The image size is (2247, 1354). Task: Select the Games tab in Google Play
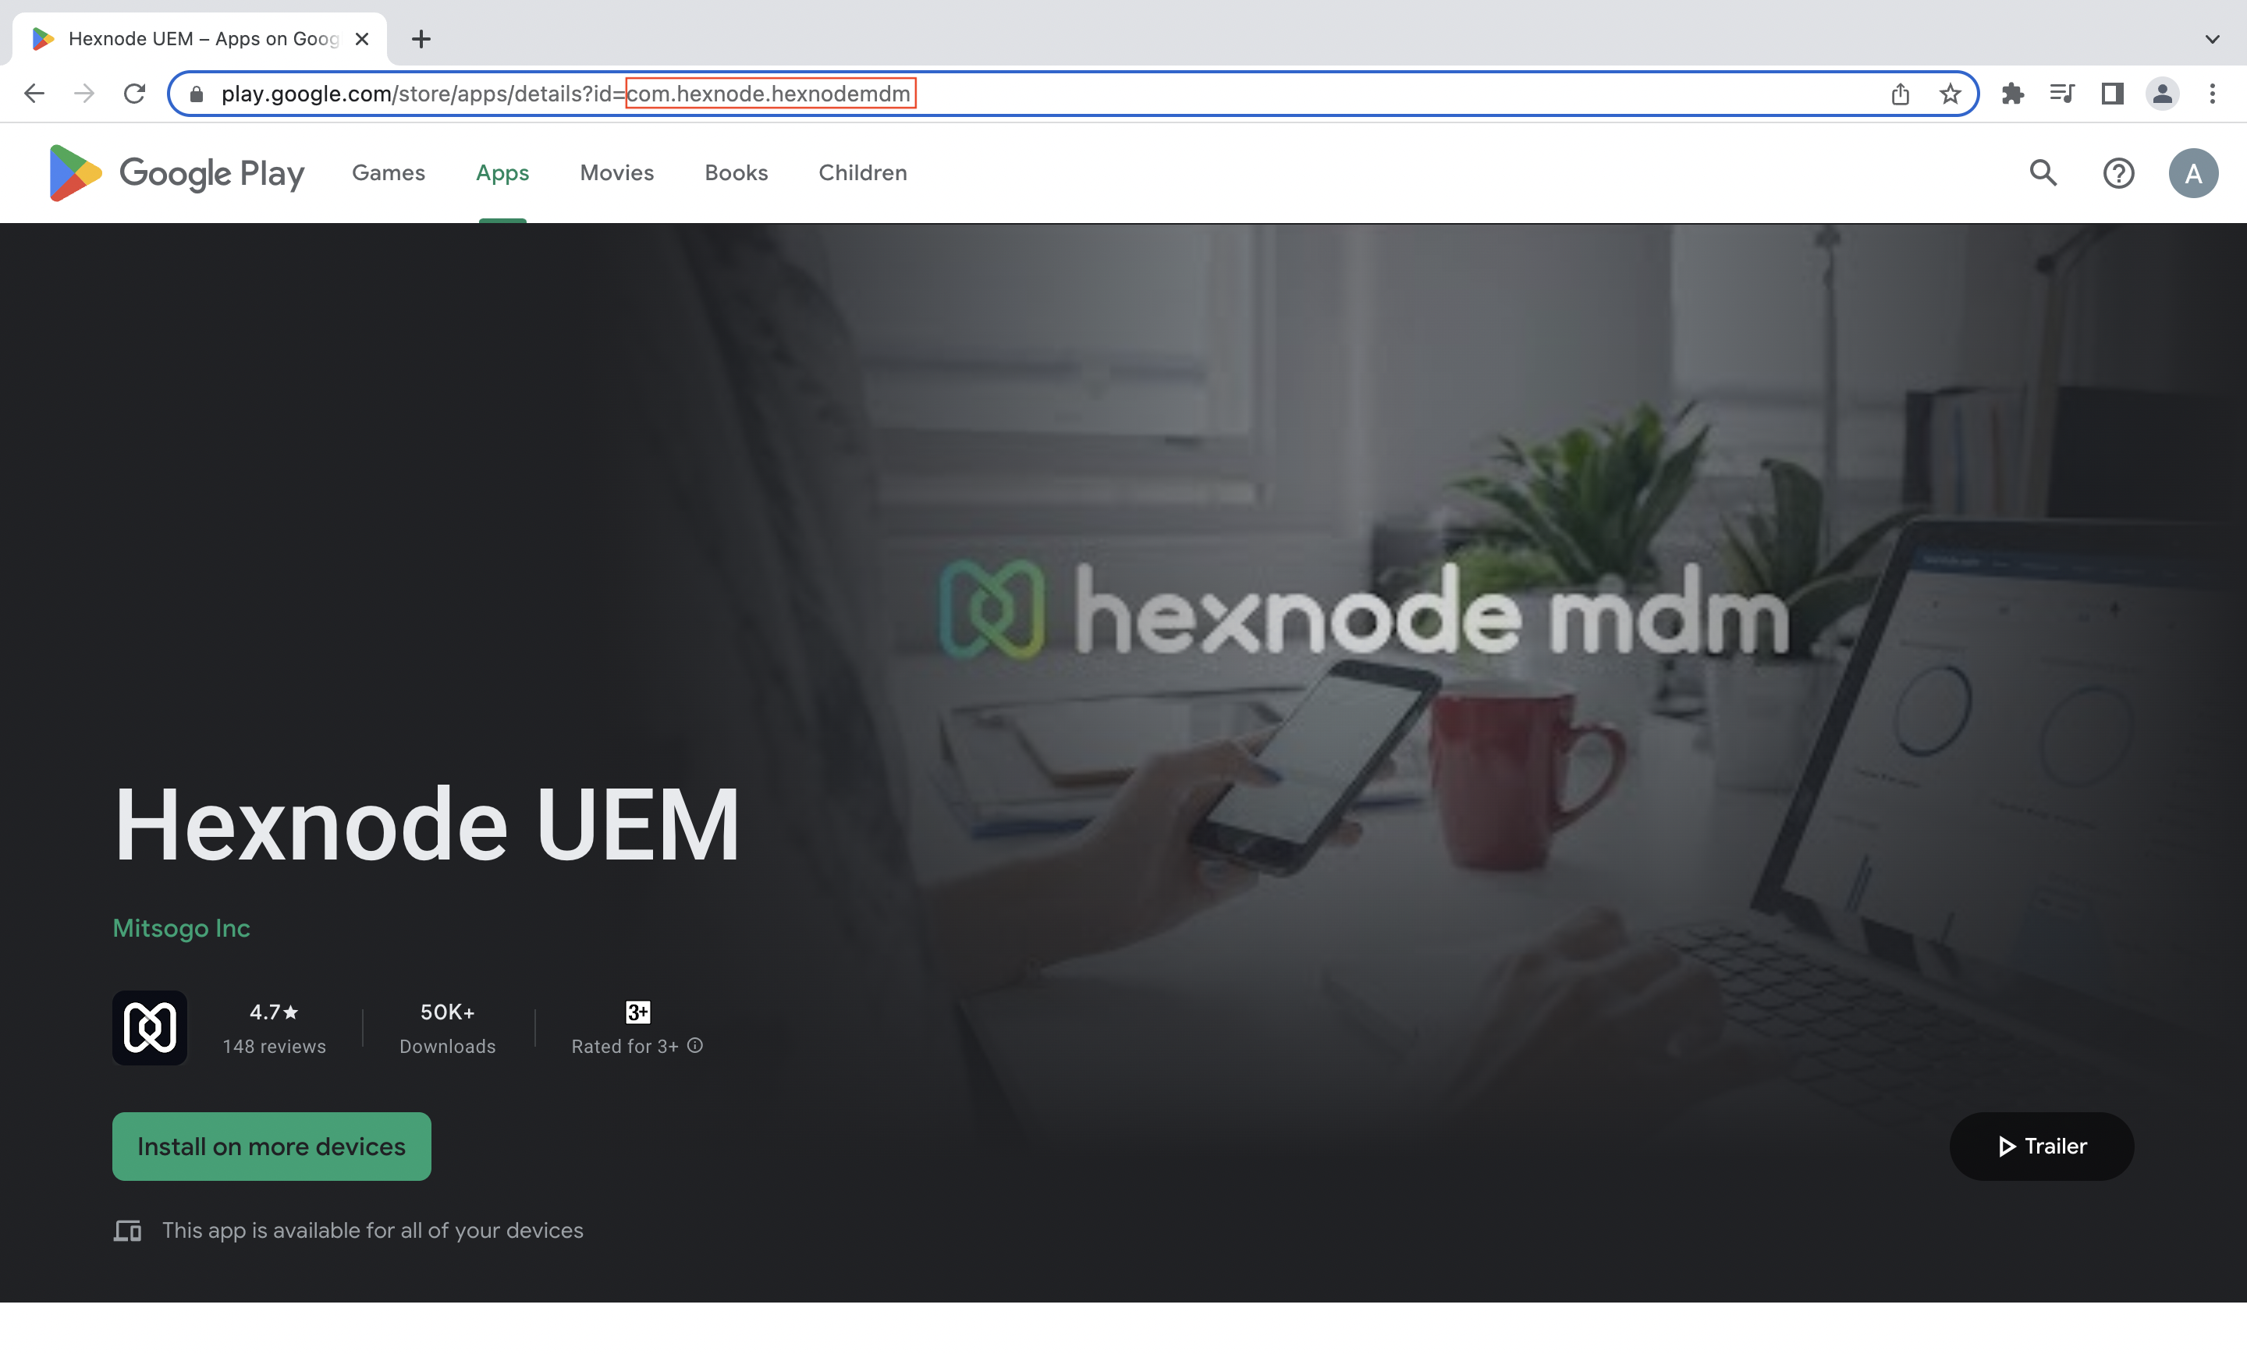tap(389, 172)
